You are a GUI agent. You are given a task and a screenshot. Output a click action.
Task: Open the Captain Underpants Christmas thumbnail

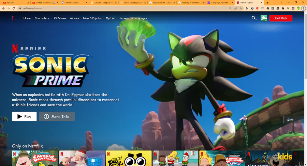click(x=175, y=158)
